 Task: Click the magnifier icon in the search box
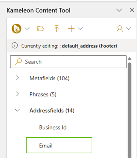pos(18,62)
